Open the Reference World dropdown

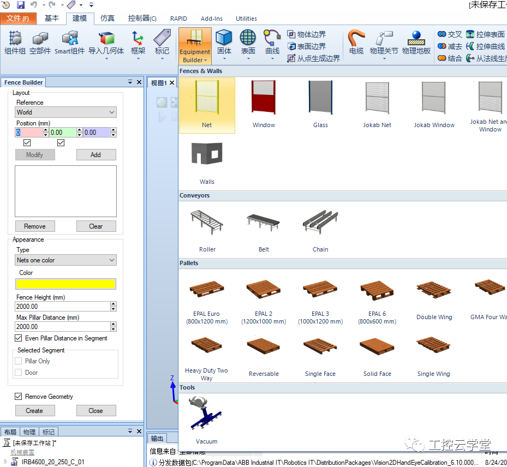65,112
